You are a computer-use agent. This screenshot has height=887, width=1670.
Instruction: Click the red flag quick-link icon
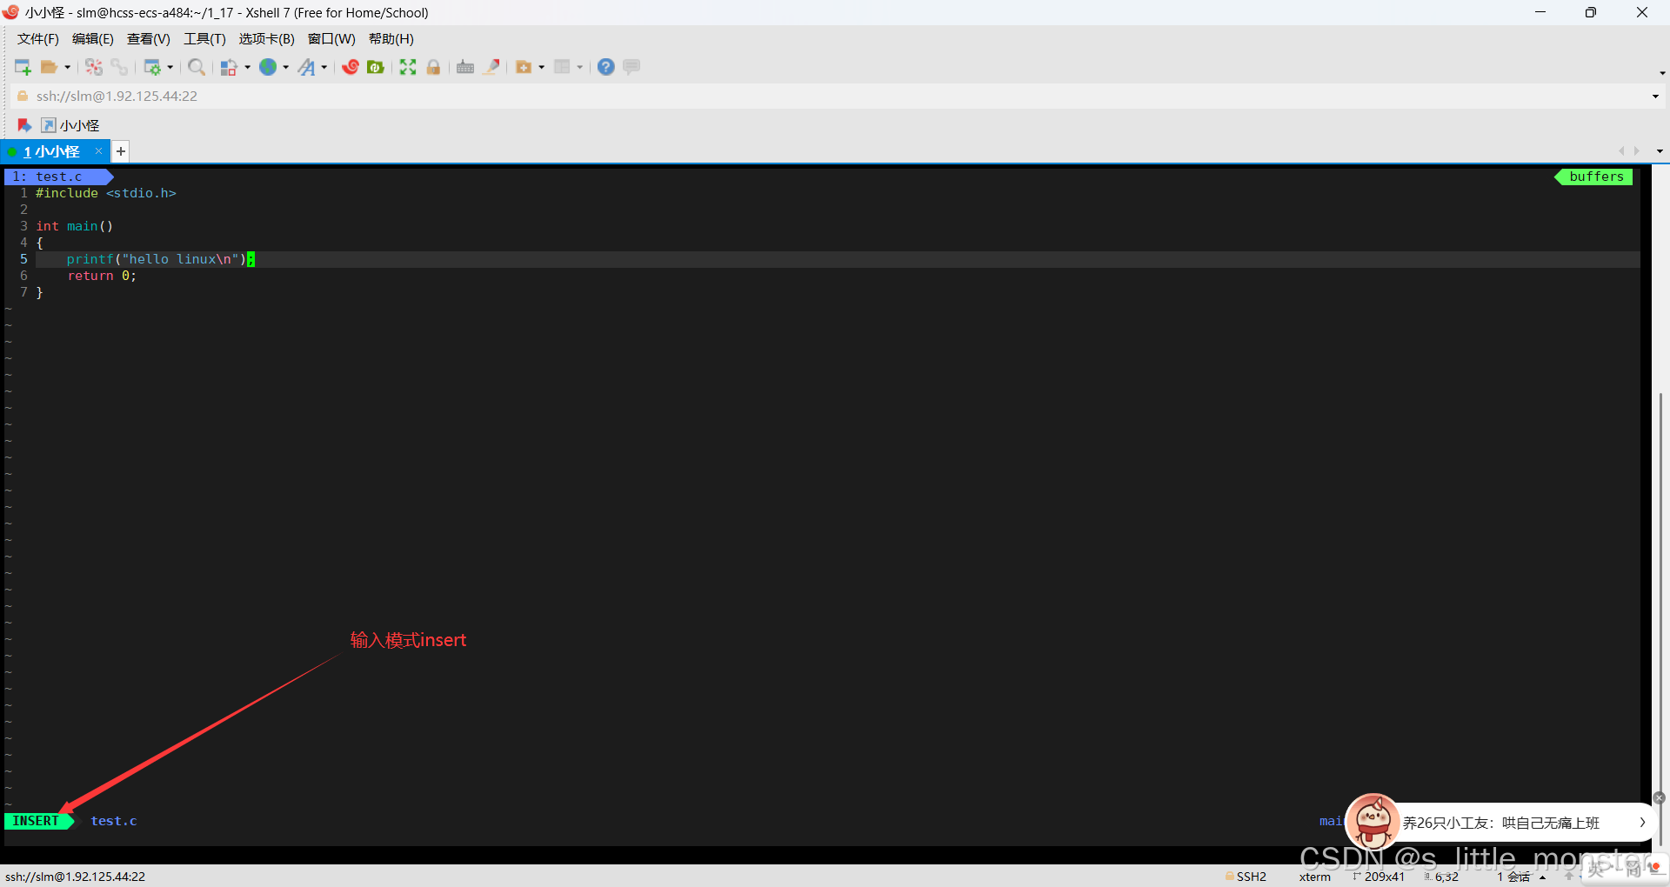tap(24, 125)
